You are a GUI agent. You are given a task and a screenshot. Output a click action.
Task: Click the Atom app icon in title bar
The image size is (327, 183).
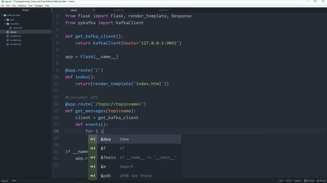point(3,2)
